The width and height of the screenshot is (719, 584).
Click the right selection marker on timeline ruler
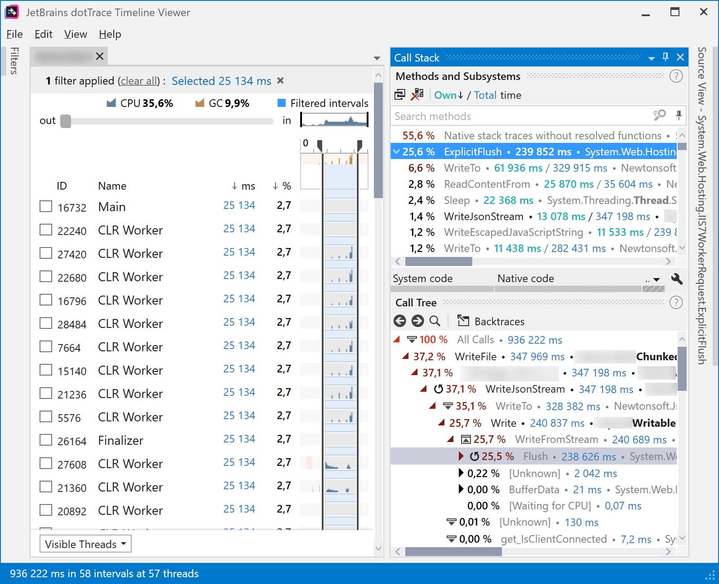(359, 146)
